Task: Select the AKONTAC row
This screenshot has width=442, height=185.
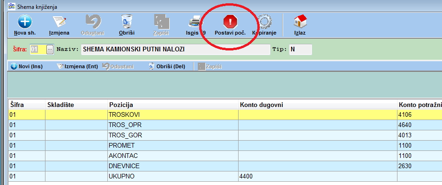Action: click(x=225, y=156)
